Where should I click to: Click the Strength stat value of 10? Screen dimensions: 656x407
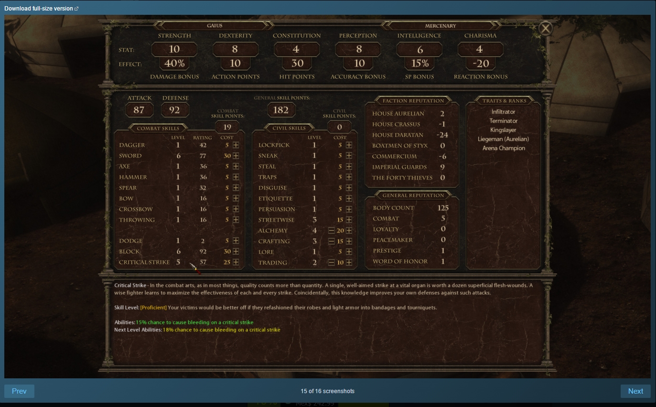tap(174, 49)
